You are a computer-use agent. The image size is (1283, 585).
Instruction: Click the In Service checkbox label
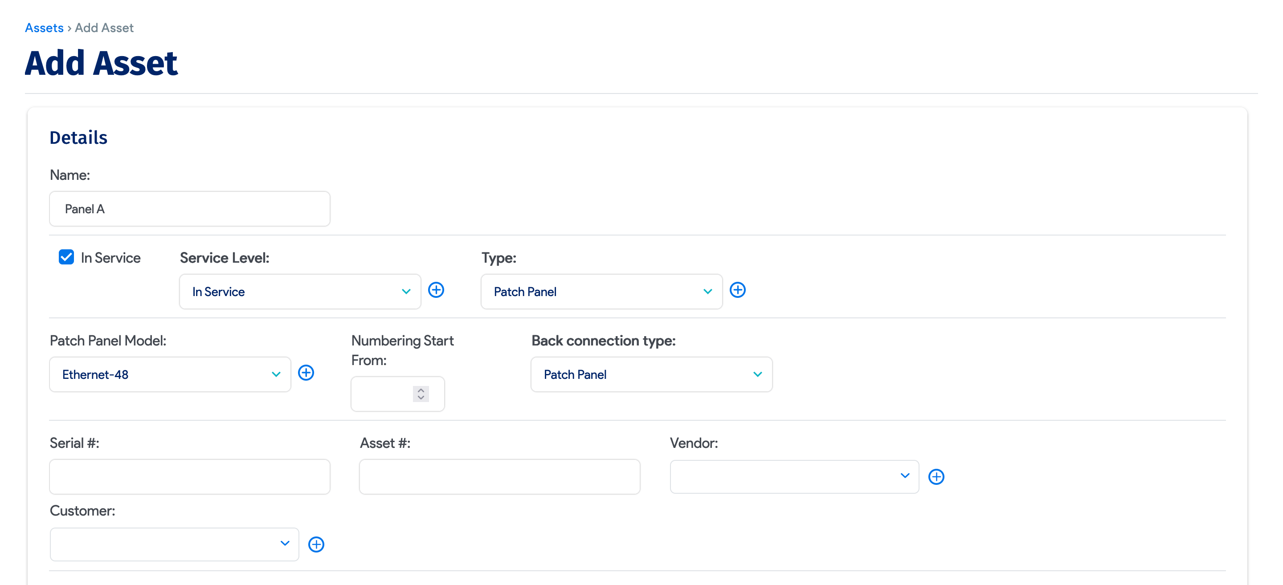point(110,257)
